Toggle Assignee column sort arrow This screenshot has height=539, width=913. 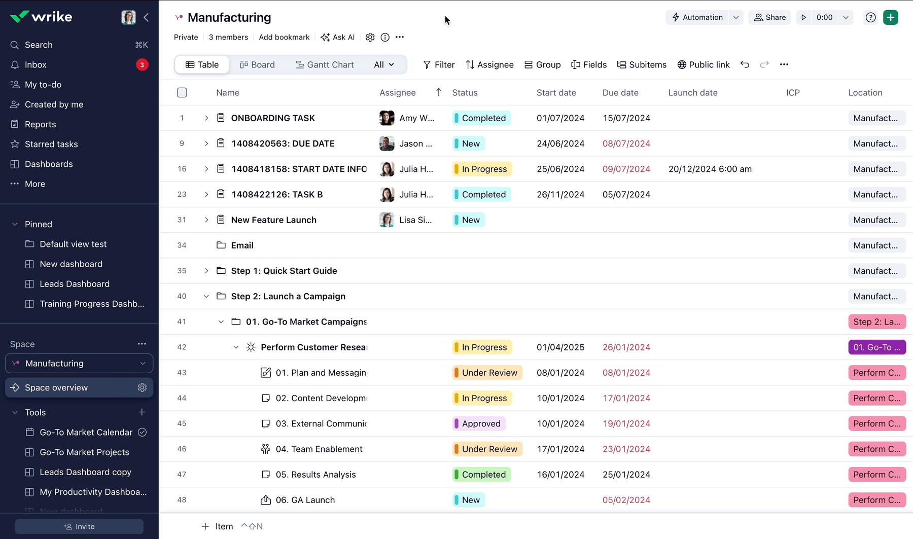[439, 92]
